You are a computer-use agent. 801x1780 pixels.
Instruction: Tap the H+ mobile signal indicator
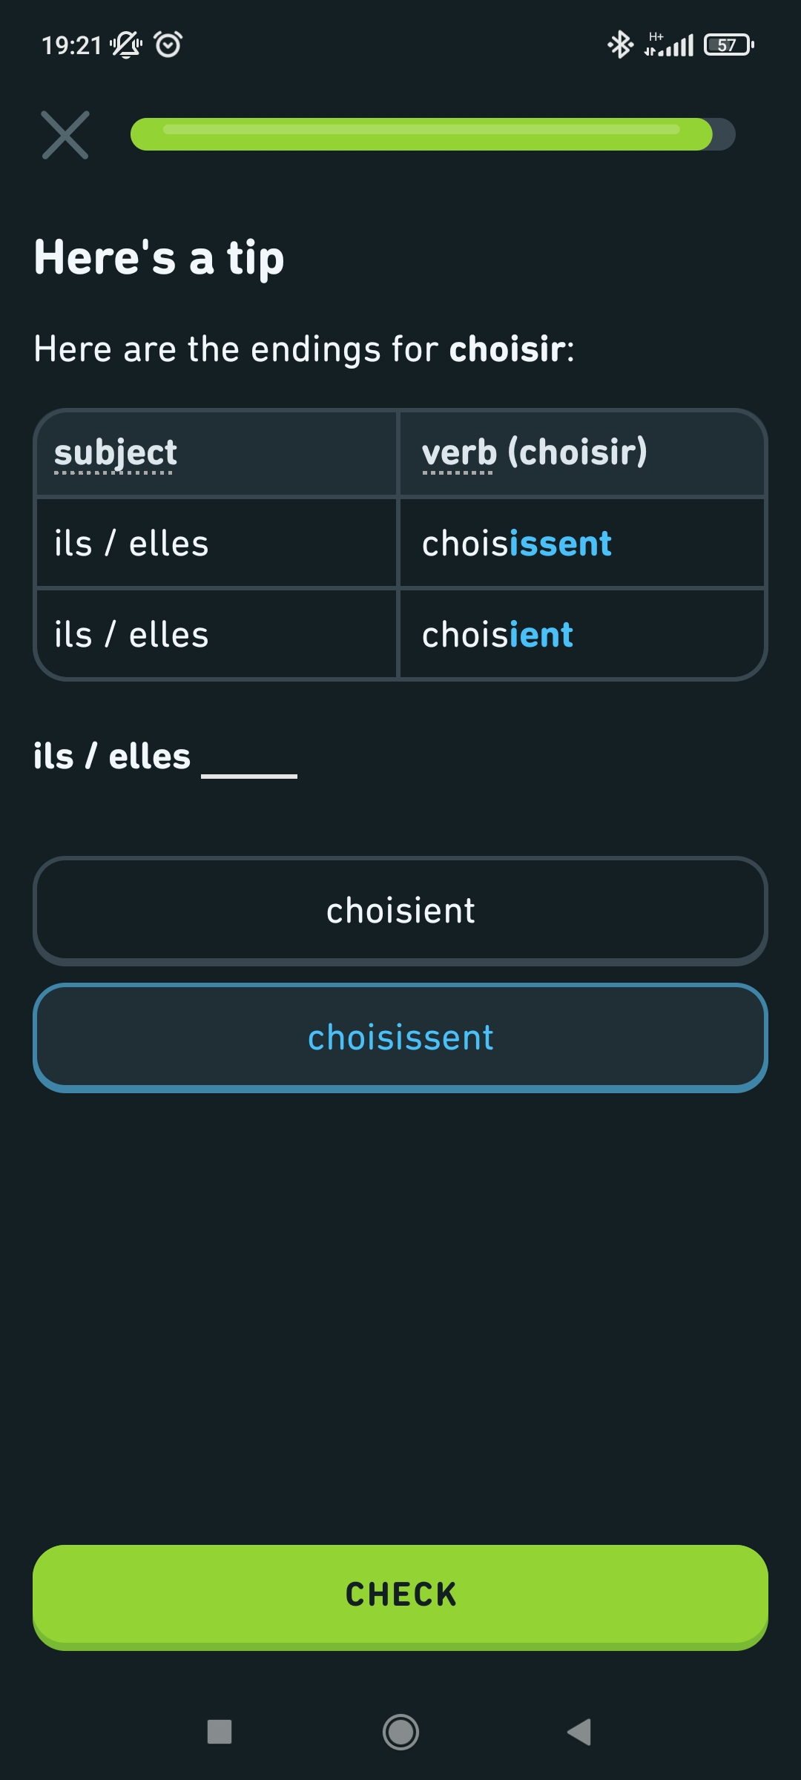click(666, 44)
